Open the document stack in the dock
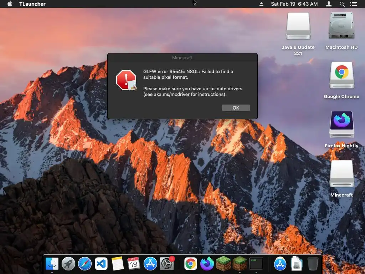 296,264
